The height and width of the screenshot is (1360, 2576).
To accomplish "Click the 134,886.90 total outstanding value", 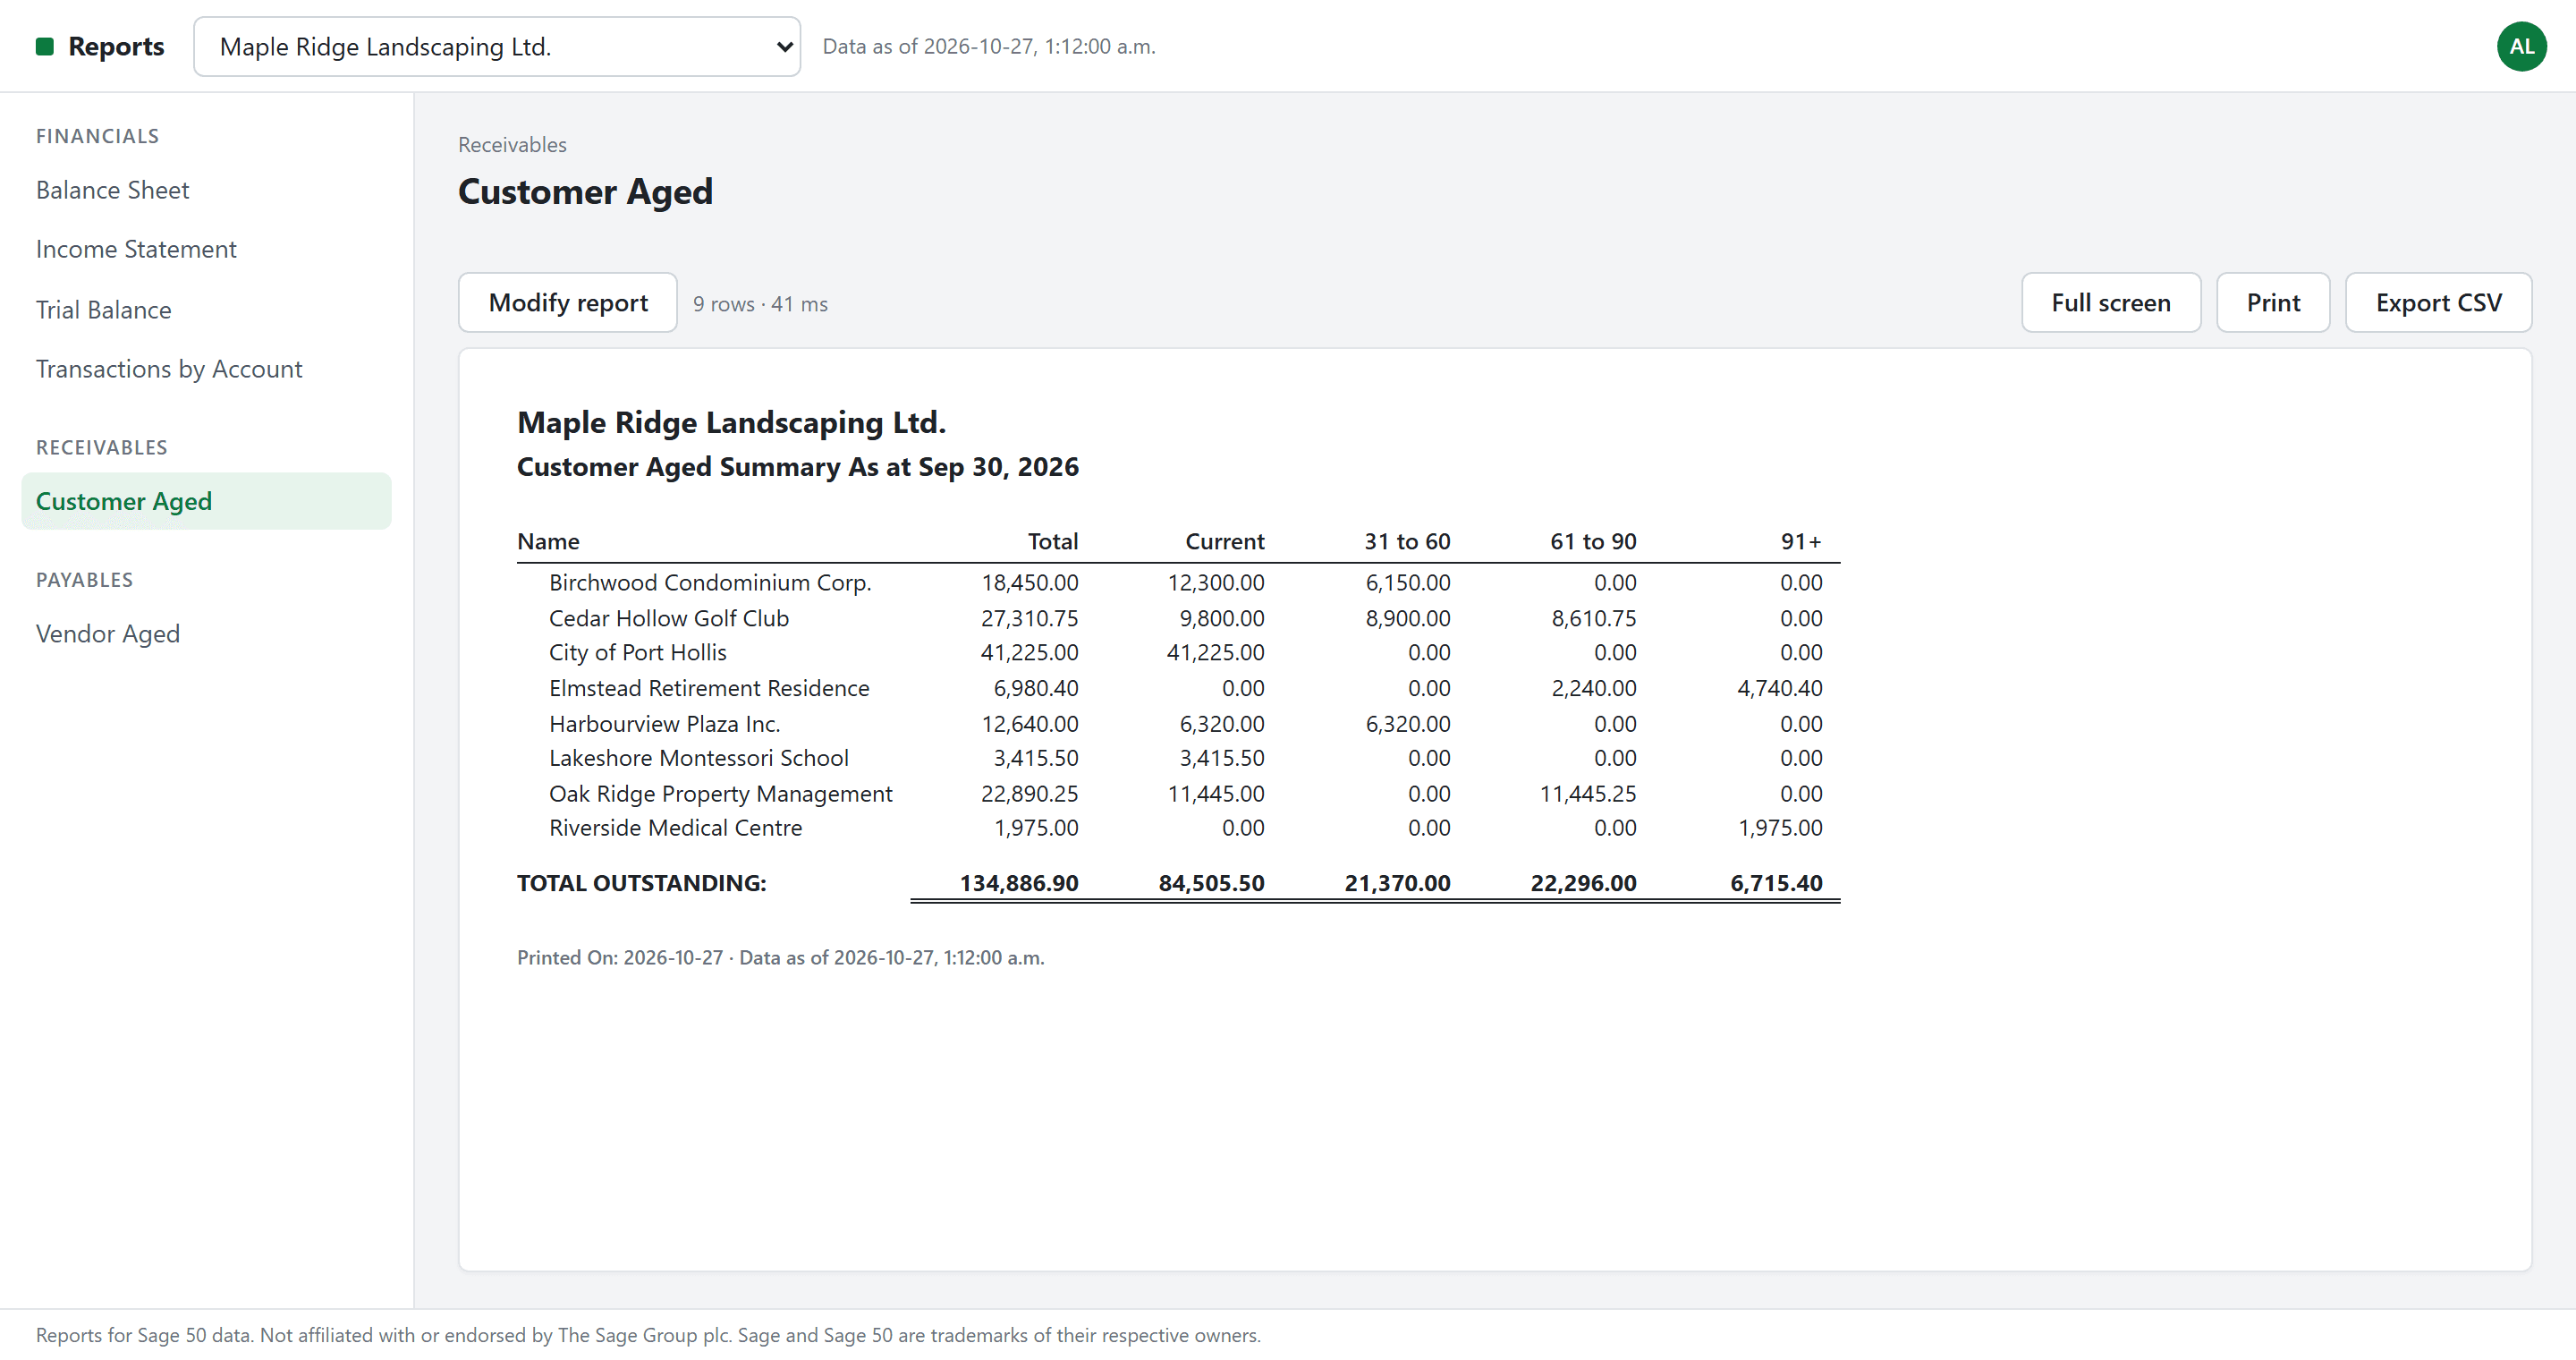I will (x=1019, y=883).
